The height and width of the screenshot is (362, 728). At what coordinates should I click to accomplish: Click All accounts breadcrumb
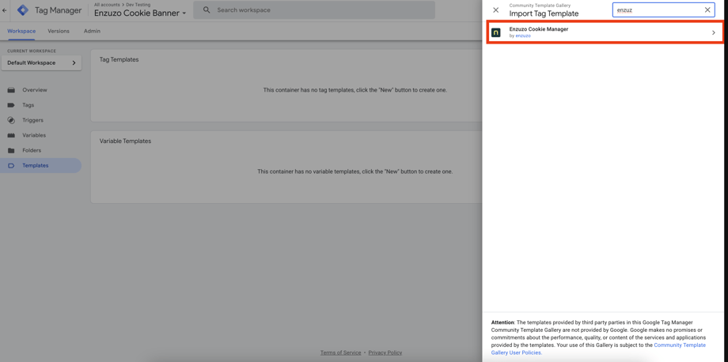click(107, 5)
